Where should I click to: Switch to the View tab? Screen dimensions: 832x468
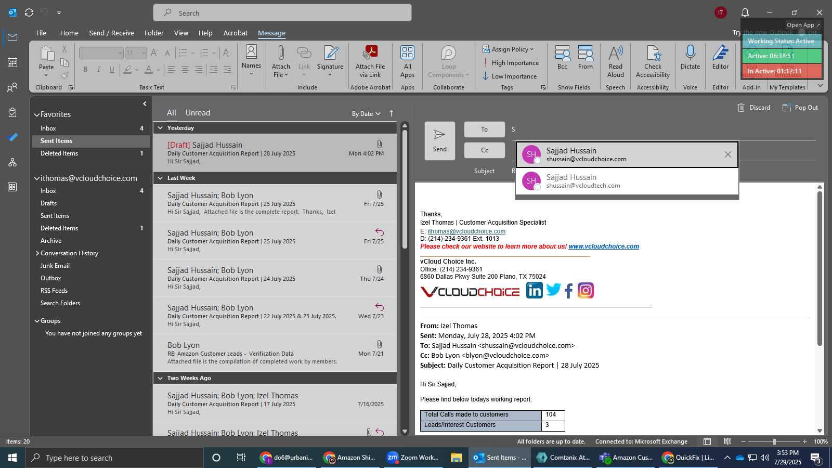(181, 33)
